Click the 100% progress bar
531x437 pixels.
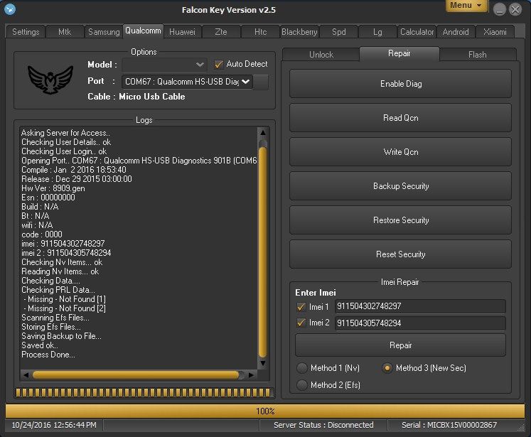point(265,411)
